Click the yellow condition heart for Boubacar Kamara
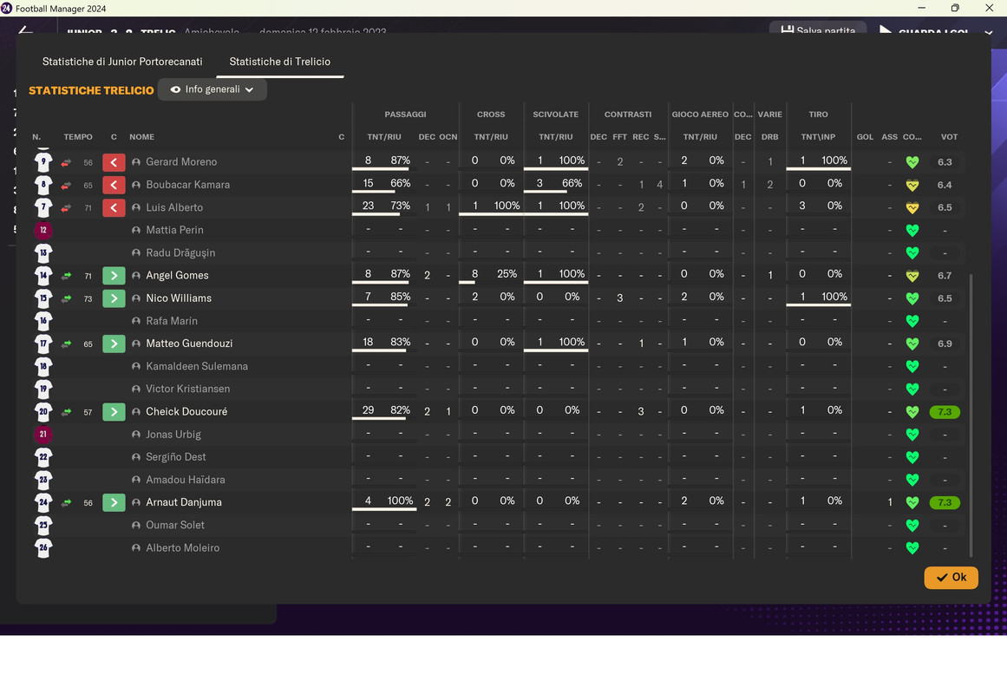Image resolution: width=1007 pixels, height=694 pixels. [x=912, y=185]
